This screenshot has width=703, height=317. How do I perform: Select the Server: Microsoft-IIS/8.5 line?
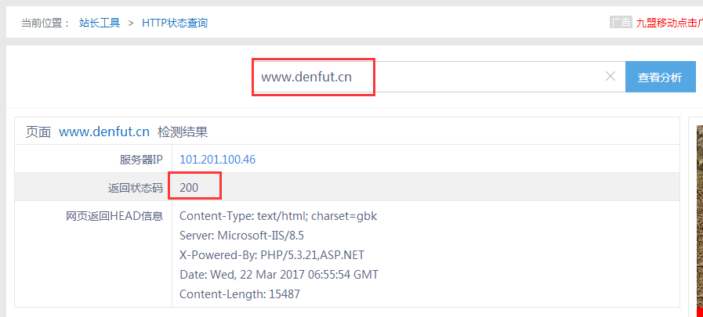pos(242,236)
